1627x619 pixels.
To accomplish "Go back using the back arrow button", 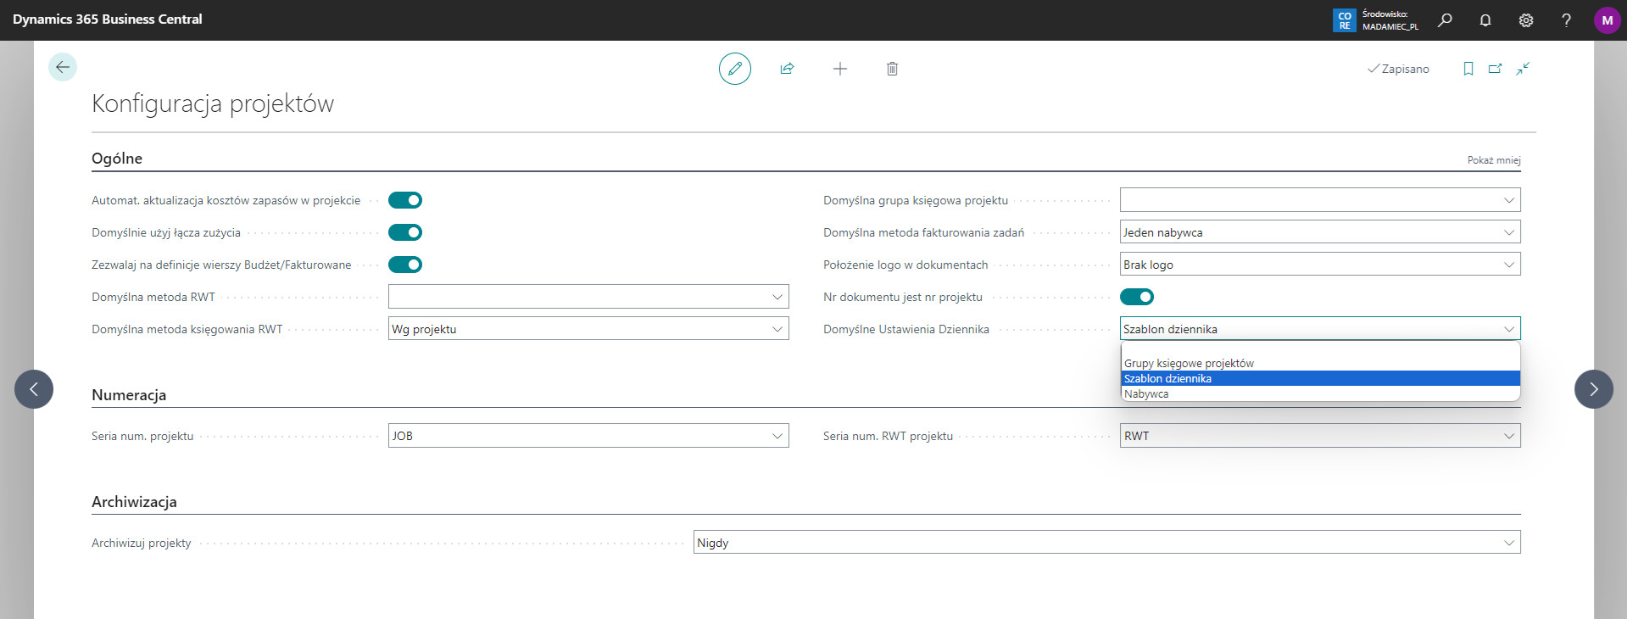I will [63, 67].
